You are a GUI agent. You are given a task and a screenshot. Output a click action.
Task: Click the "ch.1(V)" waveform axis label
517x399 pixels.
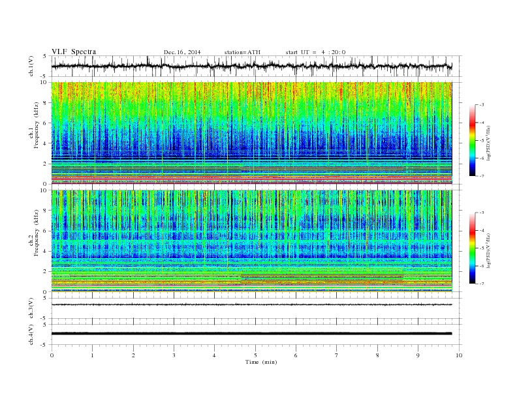[x=31, y=66]
